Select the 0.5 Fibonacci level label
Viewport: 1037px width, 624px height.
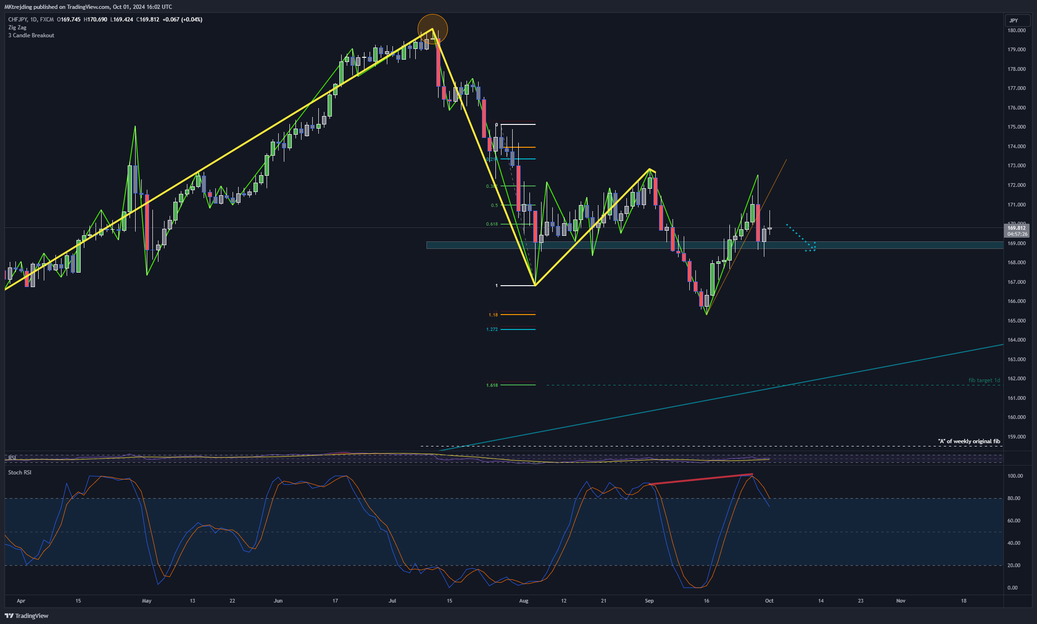(x=494, y=206)
